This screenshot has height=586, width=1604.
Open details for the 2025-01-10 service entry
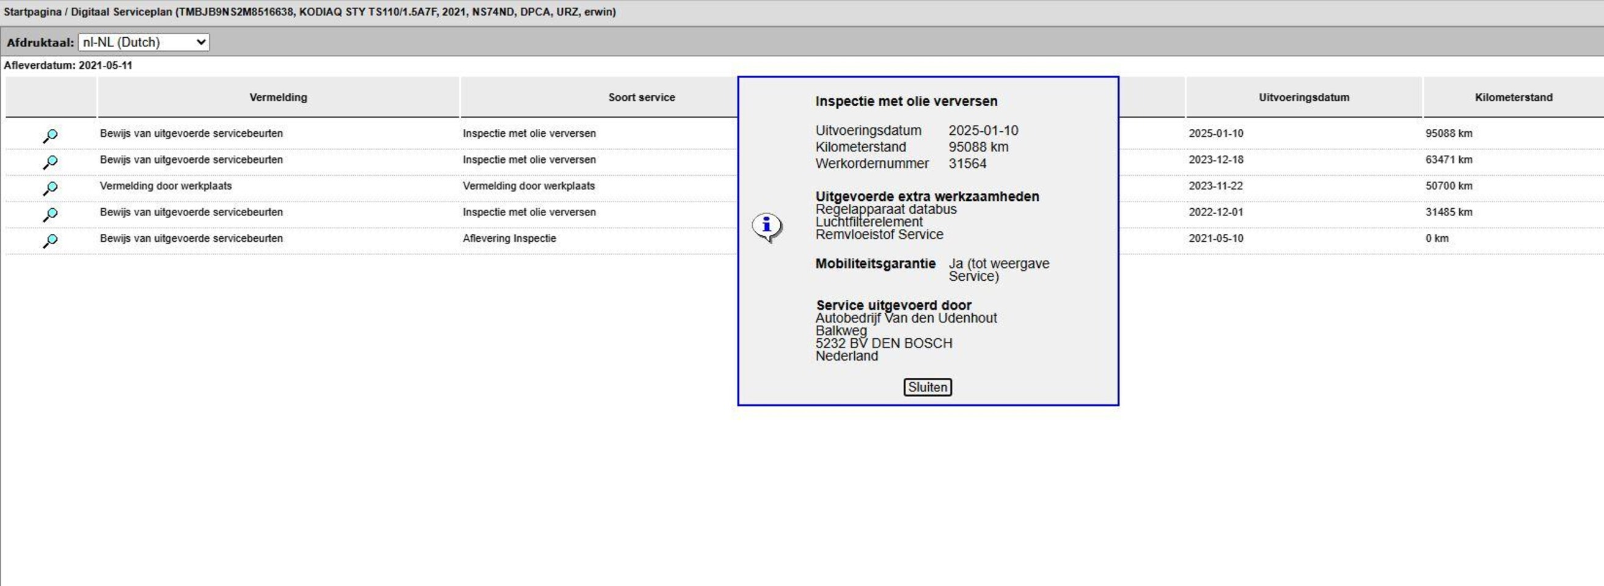(x=51, y=135)
